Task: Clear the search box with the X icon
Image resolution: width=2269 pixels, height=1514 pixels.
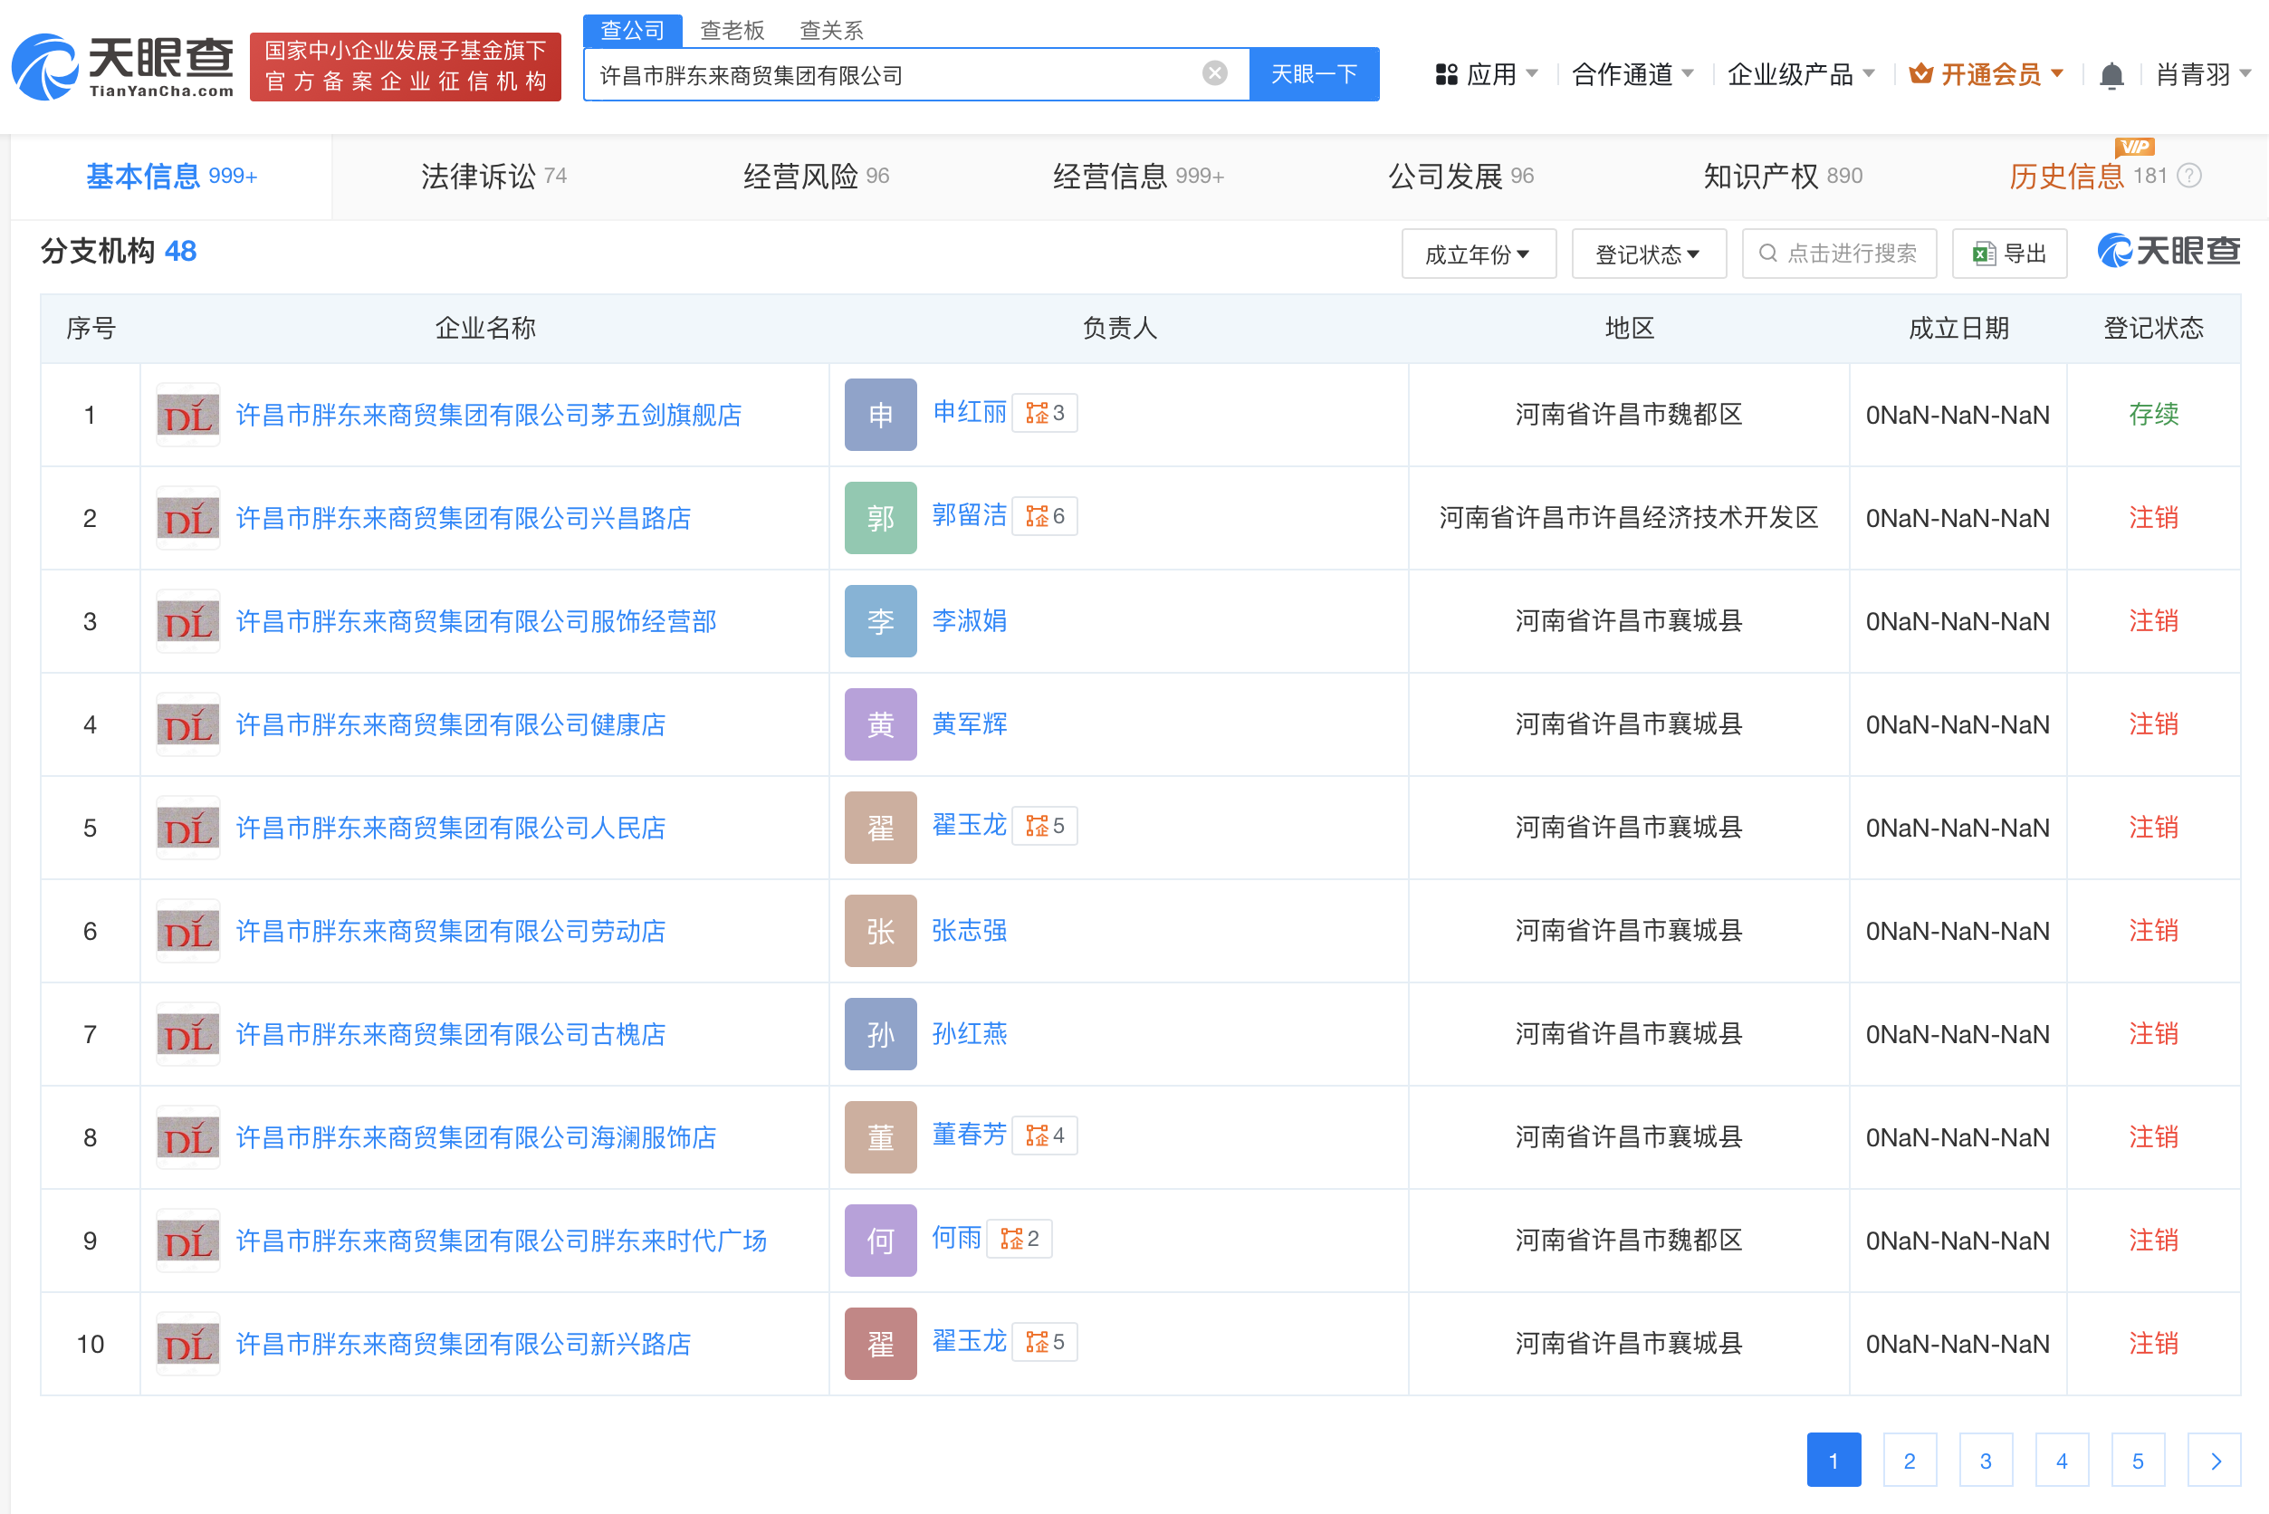Action: (1215, 73)
